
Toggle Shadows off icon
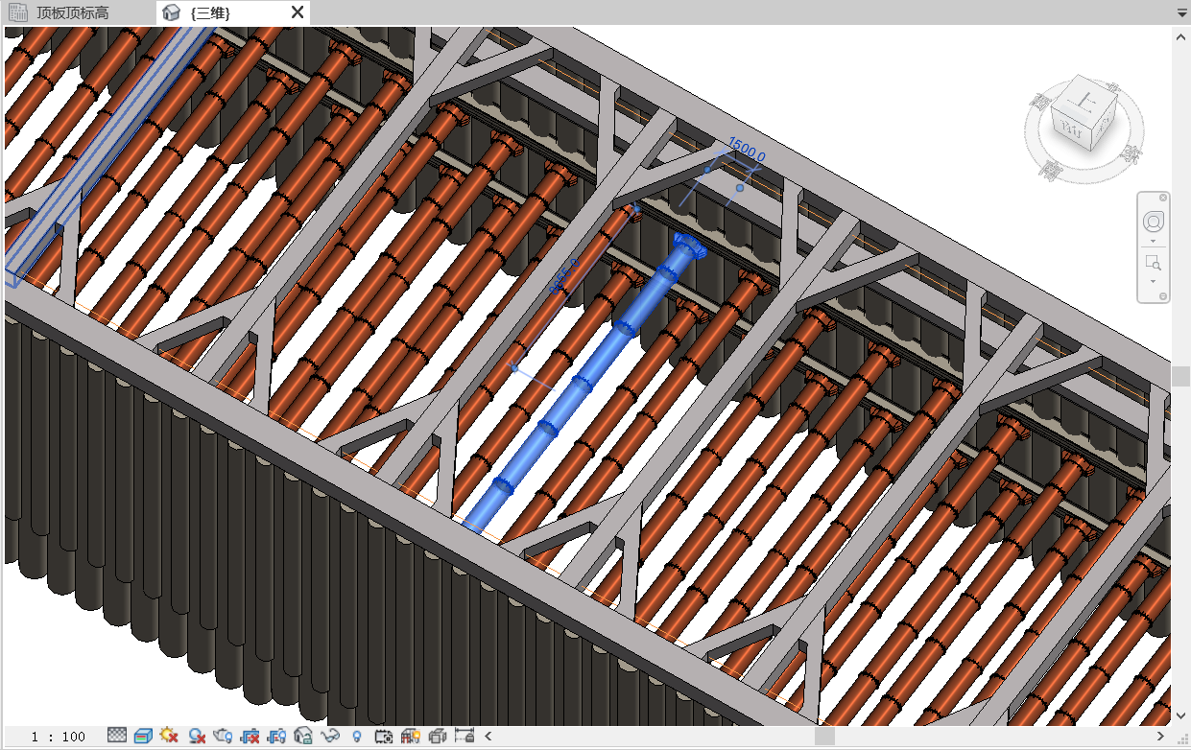(x=197, y=736)
